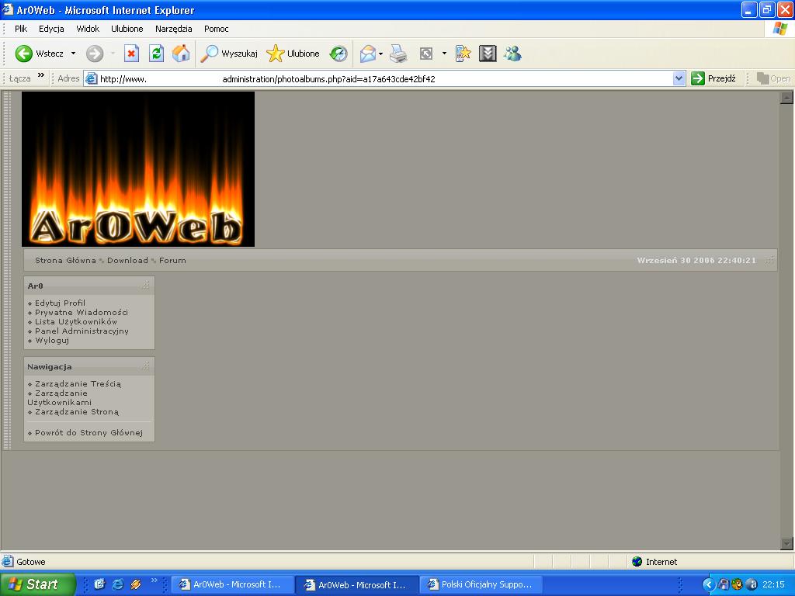Open the Narzędzia menu
Screen dimensions: 795x596
click(x=173, y=29)
